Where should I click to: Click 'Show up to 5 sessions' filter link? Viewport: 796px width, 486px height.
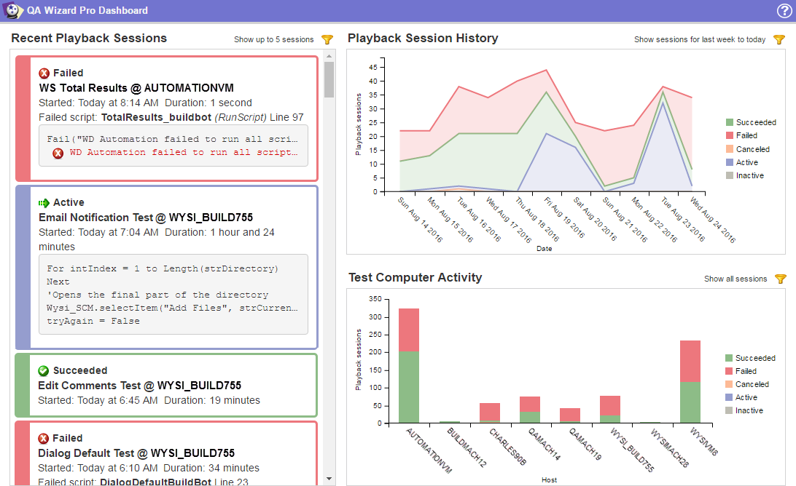click(x=273, y=39)
